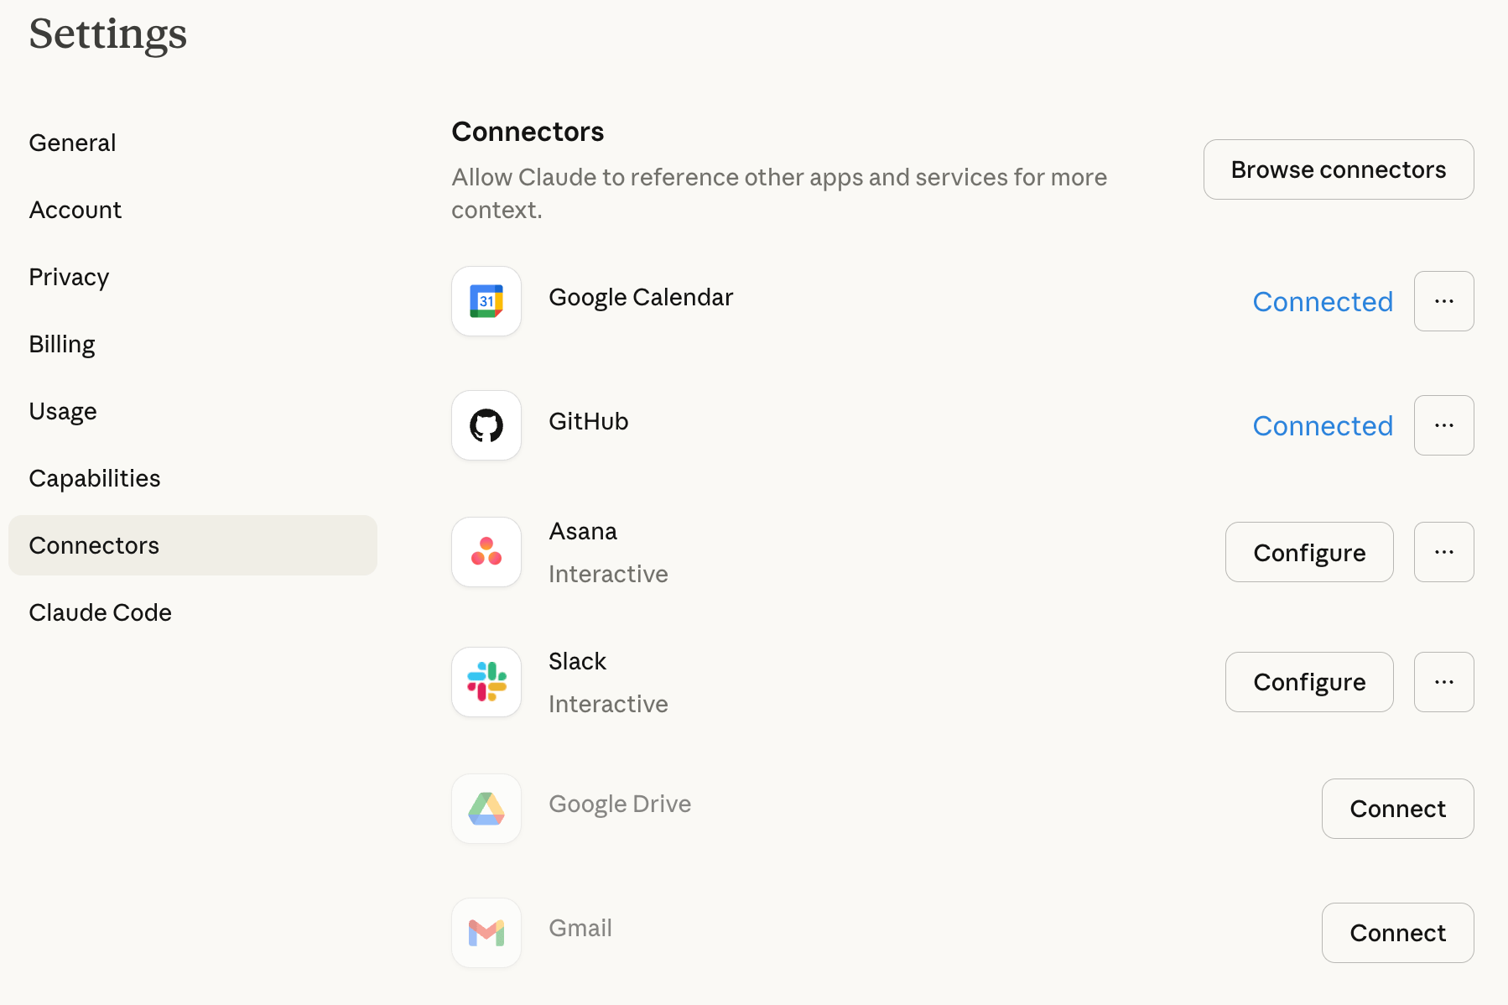Viewport: 1508px width, 1005px height.
Task: Configure the Asana connector
Action: pos(1309,552)
